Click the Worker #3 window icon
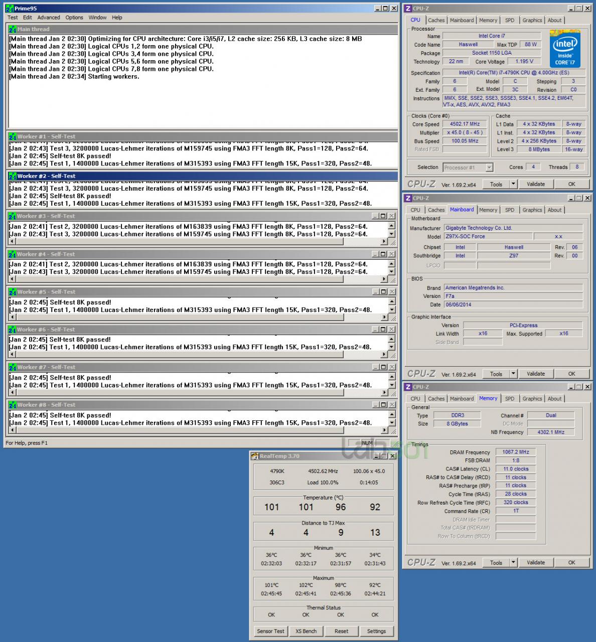Screen dimensions: 596x642 (12, 216)
